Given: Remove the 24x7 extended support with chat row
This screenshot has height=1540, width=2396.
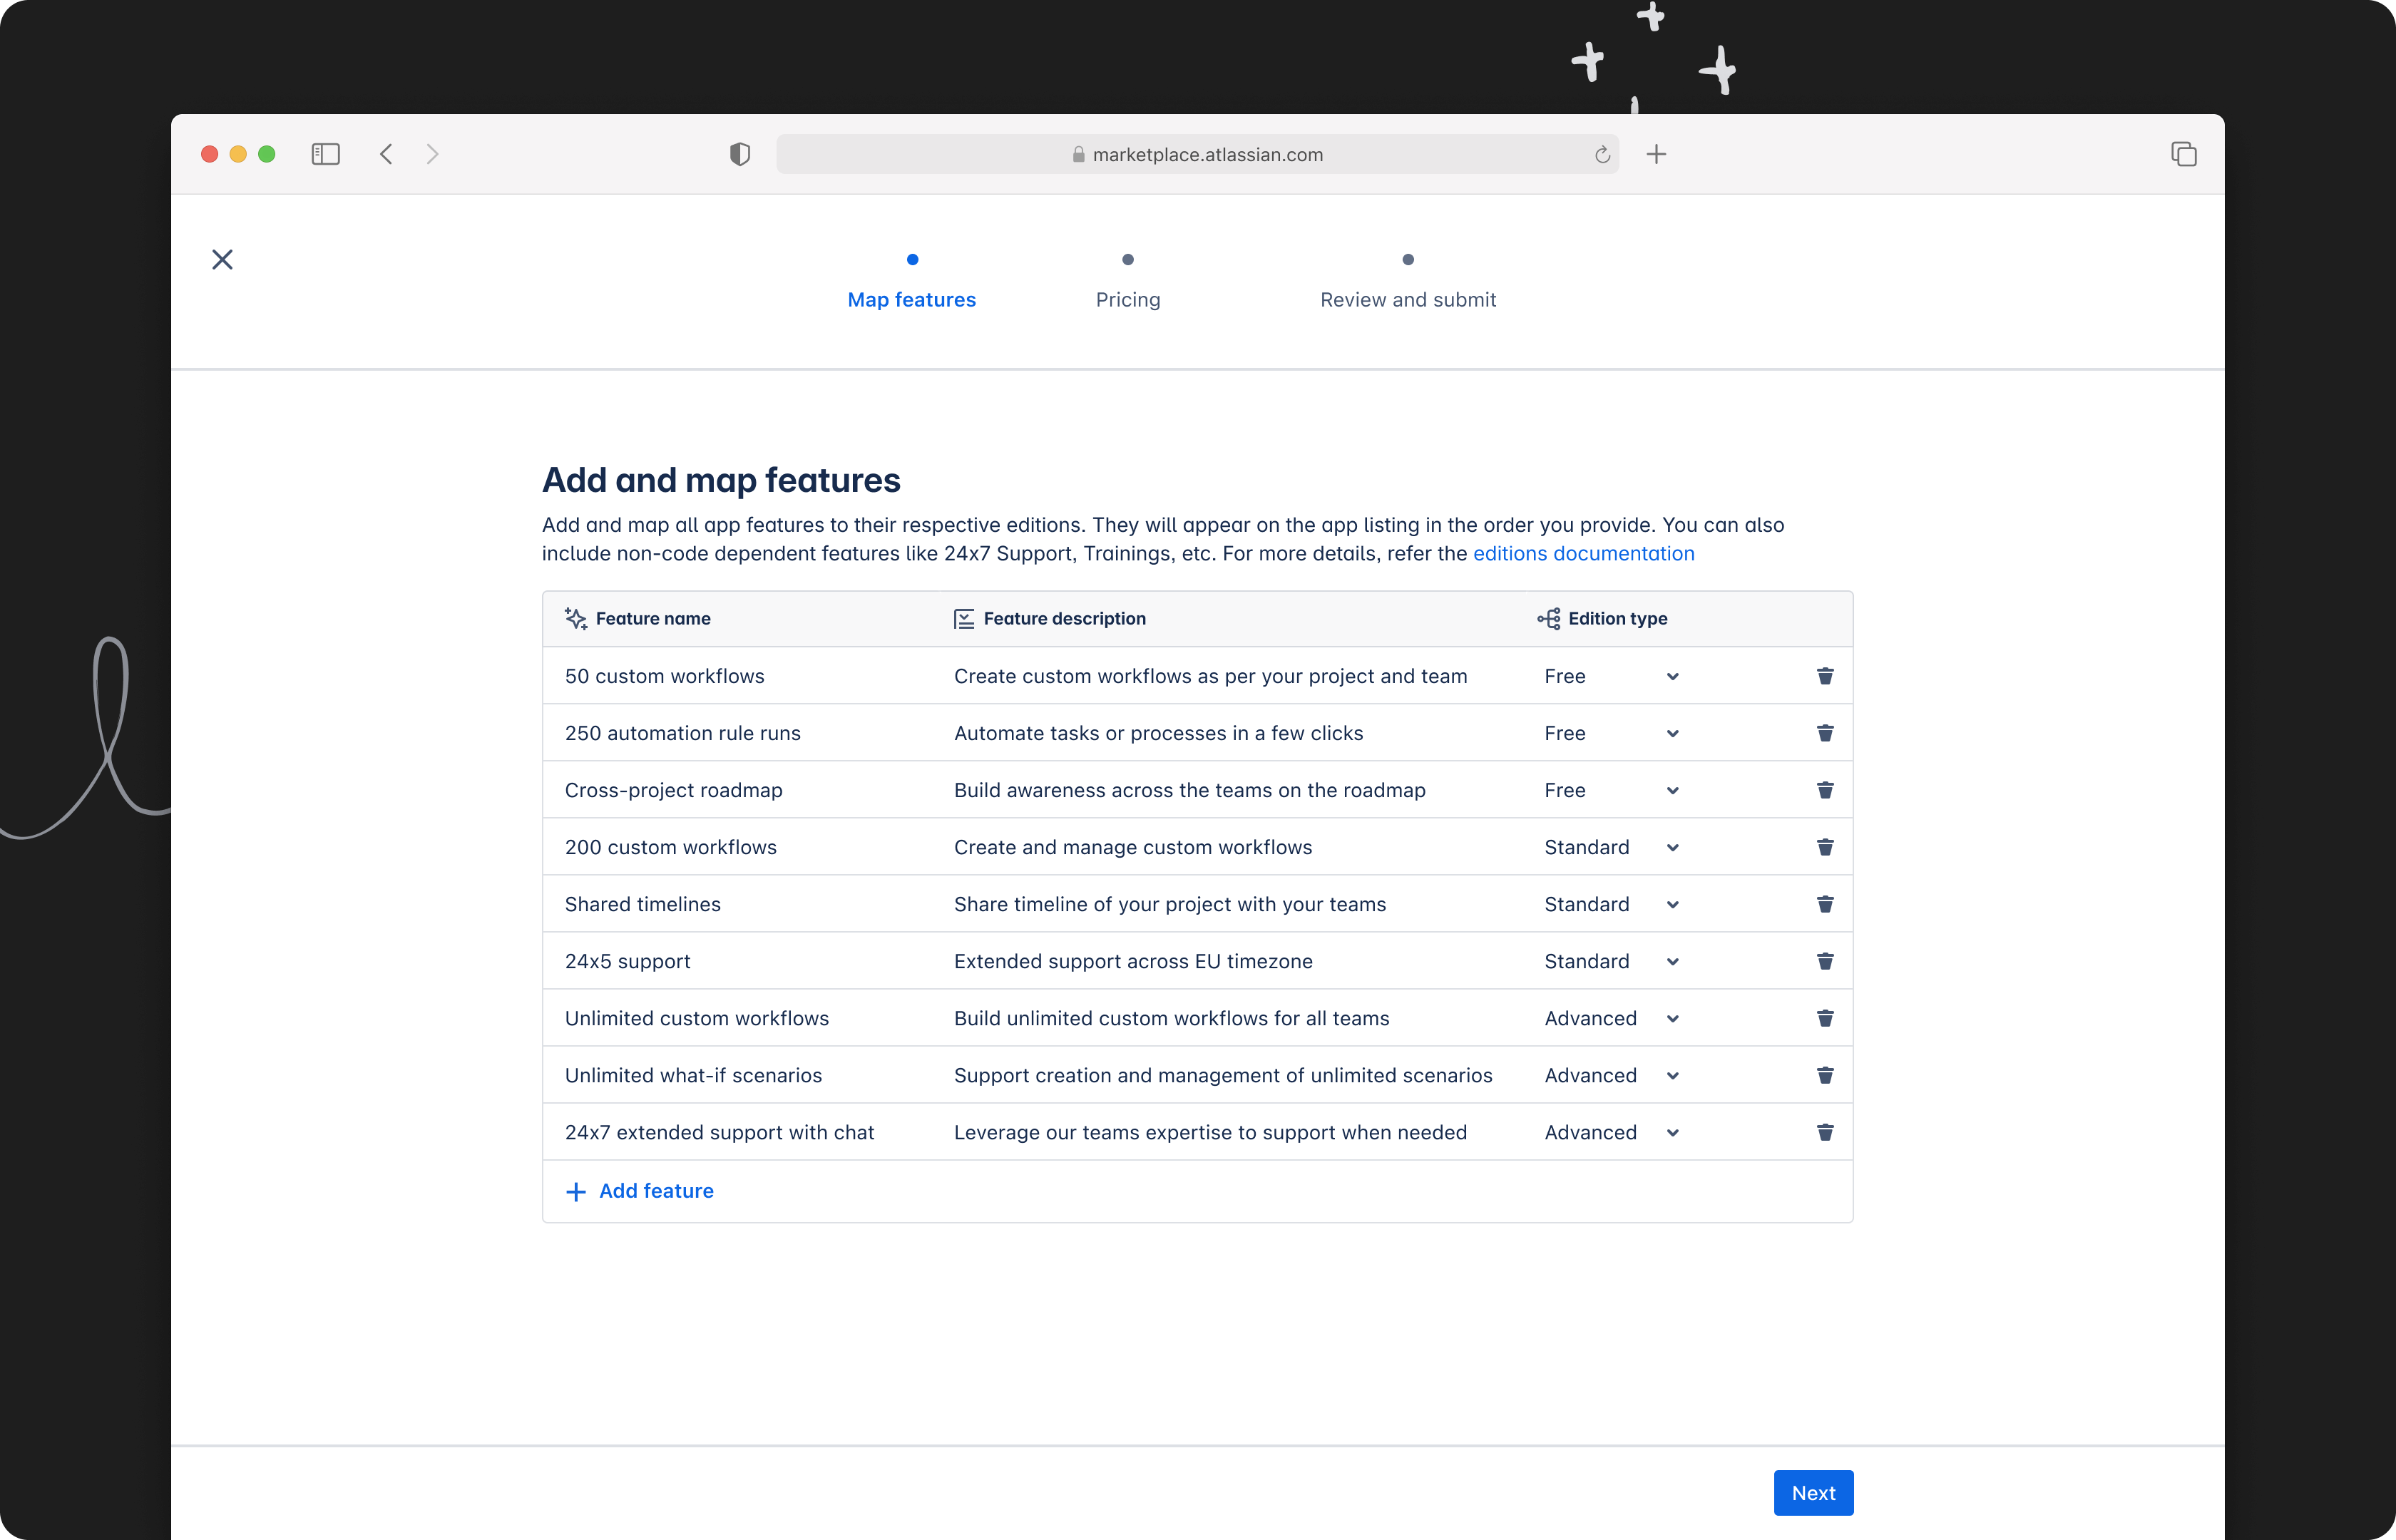Looking at the screenshot, I should coord(1825,1132).
